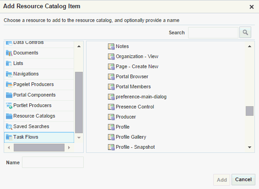Click inside the Search input box
Screen dimensions: 259x189
pyautogui.click(x=213, y=32)
